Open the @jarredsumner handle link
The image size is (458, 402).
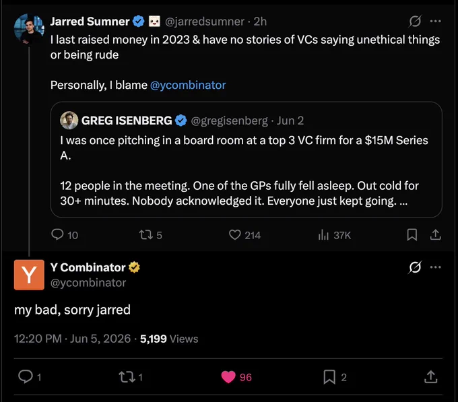click(x=205, y=22)
